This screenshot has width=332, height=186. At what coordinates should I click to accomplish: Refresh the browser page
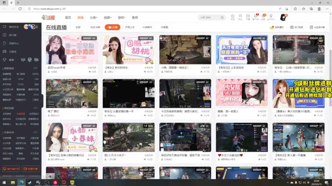point(20,9)
